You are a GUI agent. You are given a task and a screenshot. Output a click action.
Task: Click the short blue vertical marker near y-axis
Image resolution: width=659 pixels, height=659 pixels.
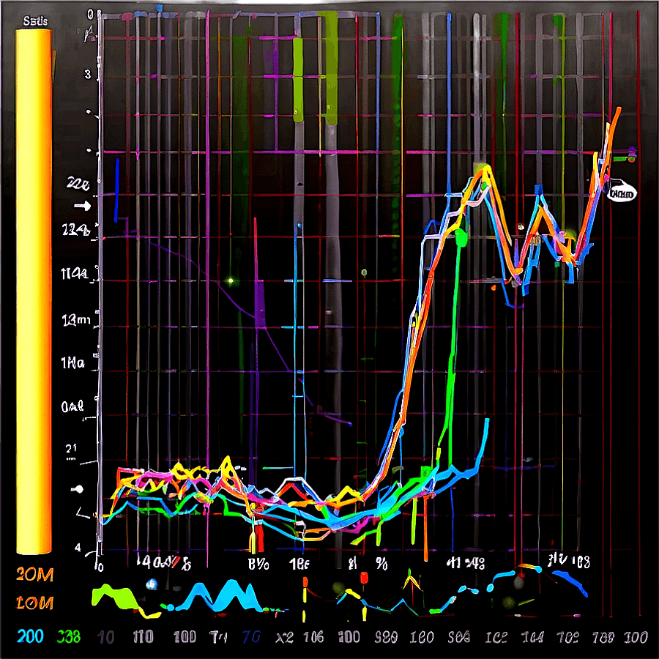coord(116,190)
